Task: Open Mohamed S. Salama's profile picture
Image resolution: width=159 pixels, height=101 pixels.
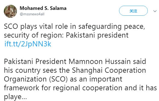Action: coord(10,11)
